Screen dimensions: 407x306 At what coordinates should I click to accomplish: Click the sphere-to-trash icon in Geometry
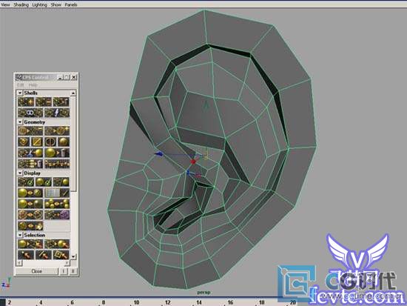[57, 153]
